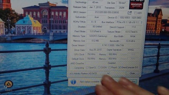This screenshot has height=95, width=169.
Task: Open the AIMP3 desktop shortcut
Action: (8, 86)
